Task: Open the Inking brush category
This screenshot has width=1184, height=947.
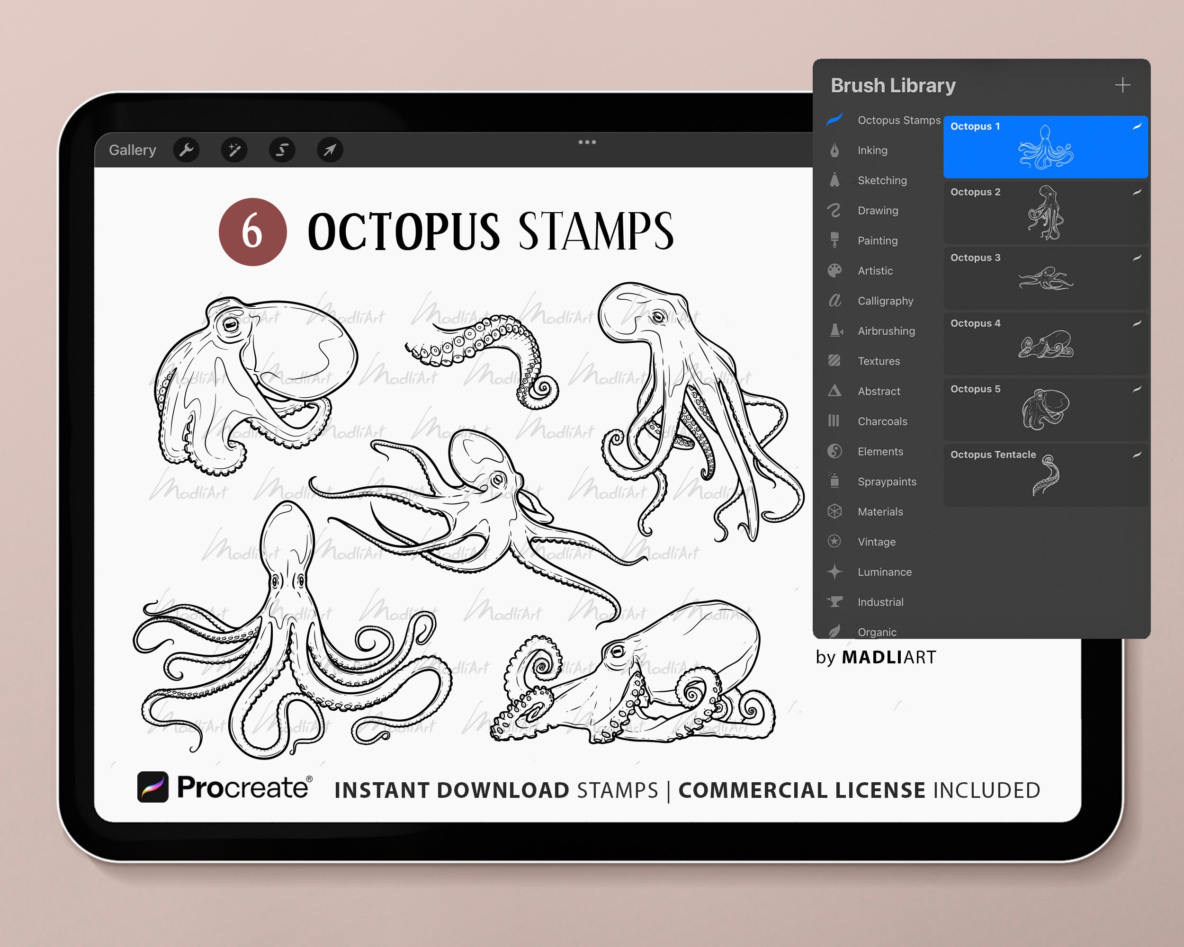Action: tap(872, 150)
